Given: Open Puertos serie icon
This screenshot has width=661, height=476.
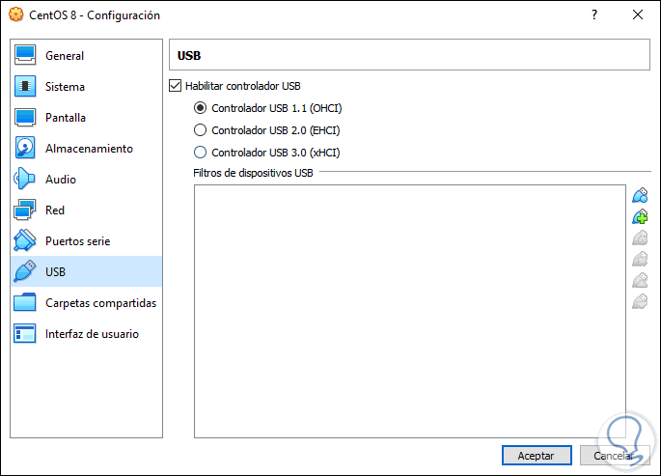Looking at the screenshot, I should coord(26,241).
